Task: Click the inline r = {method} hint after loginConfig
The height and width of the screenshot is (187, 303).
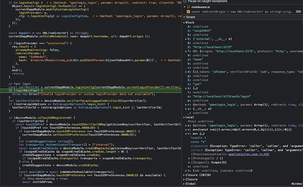Action: (113, 3)
